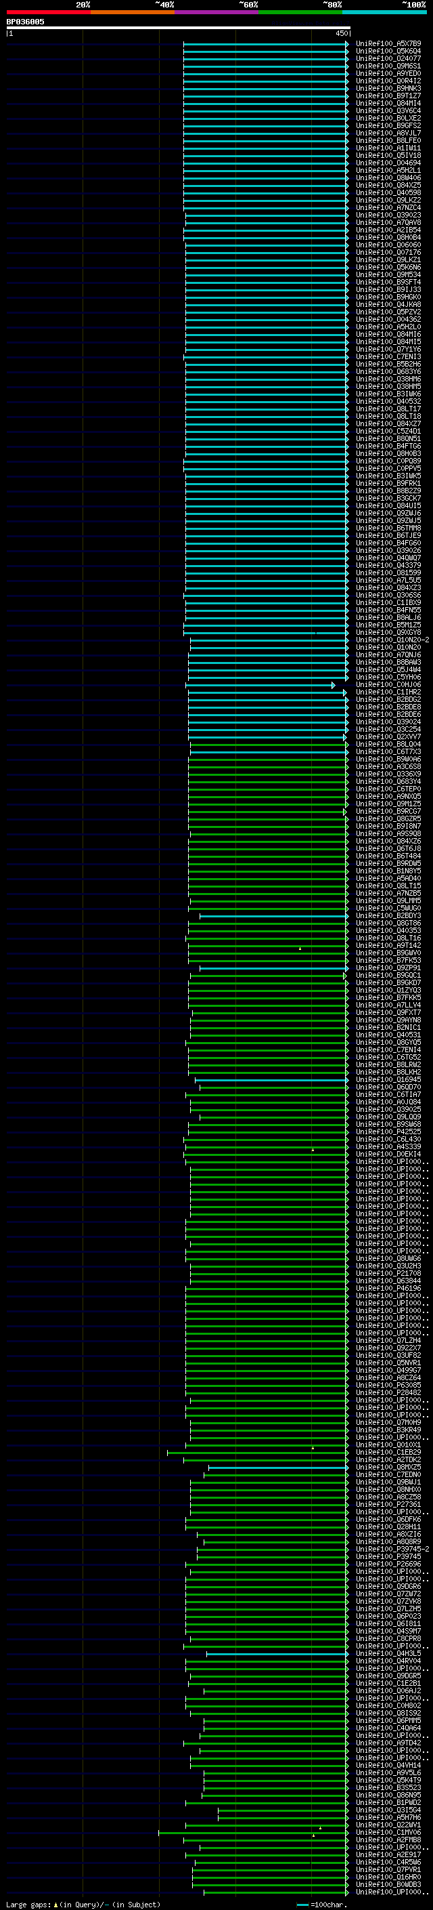Open the UniRef100_Q9M6S1 entry

[388, 66]
